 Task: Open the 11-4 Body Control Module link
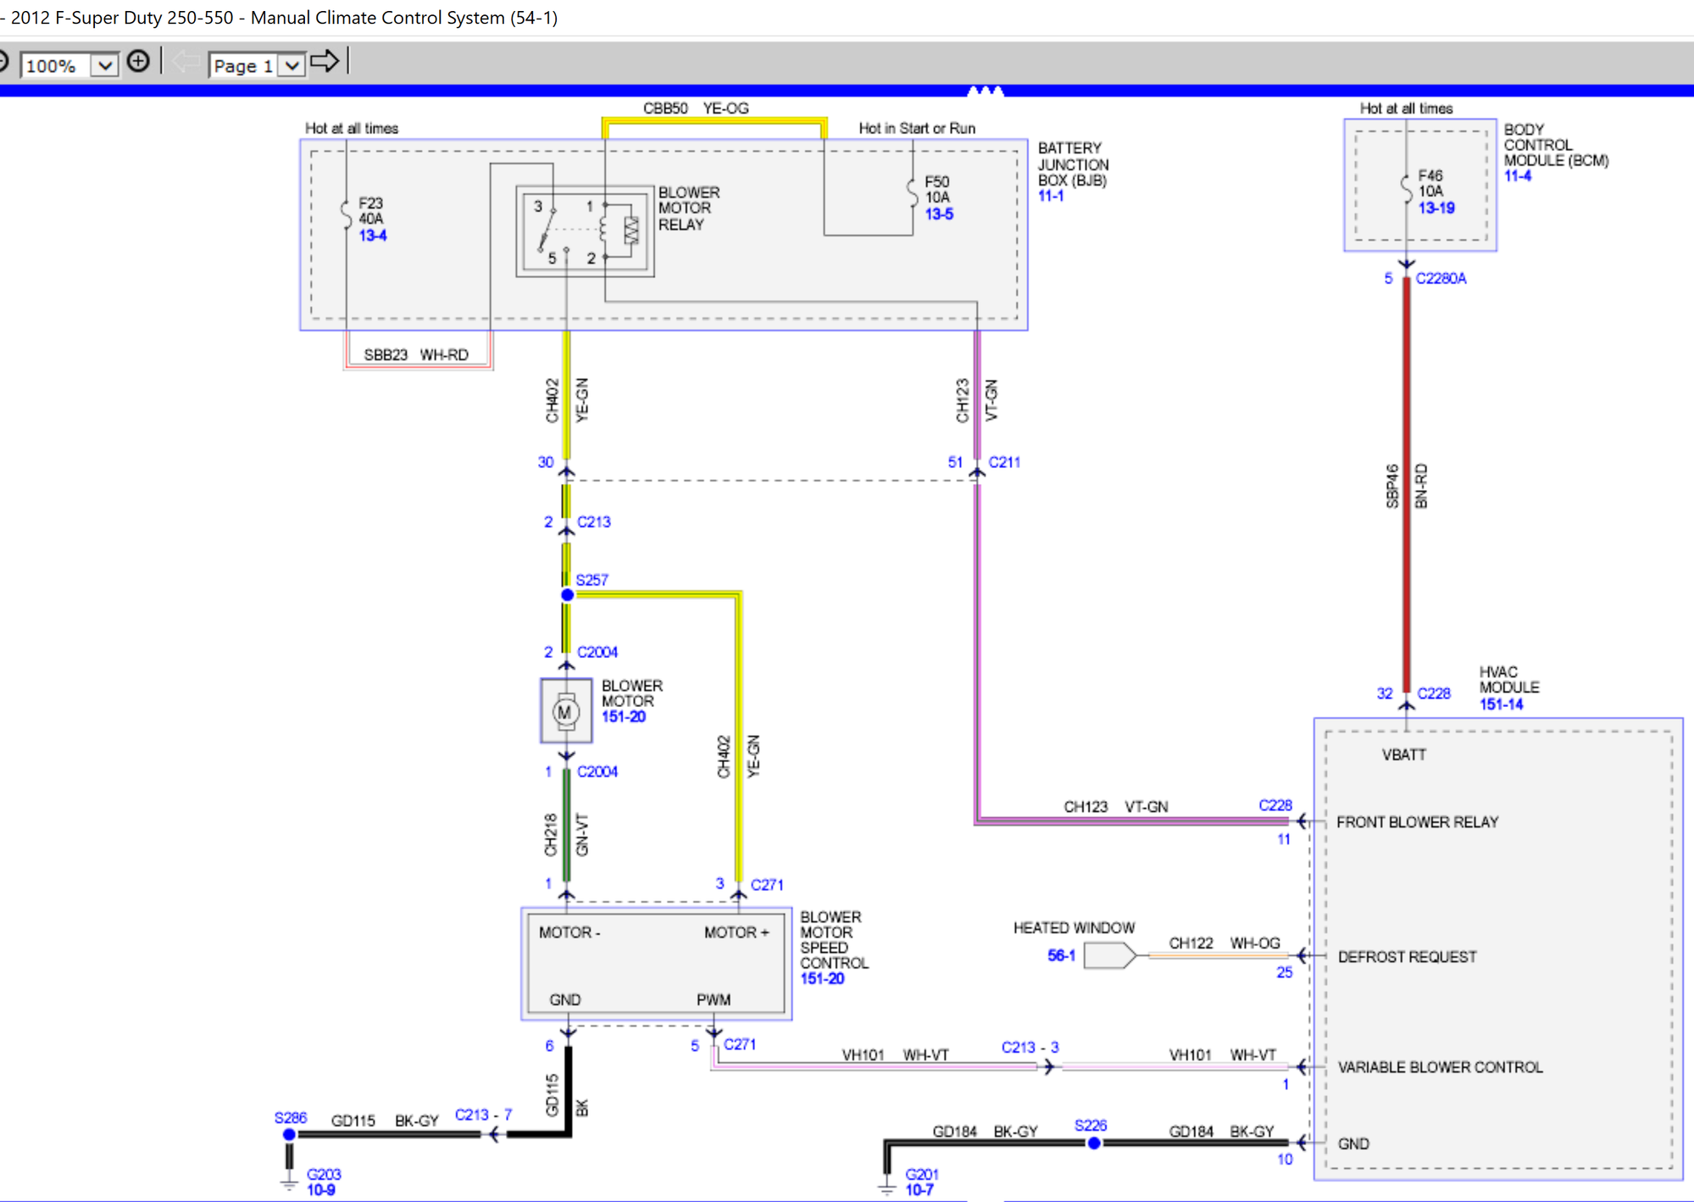[1518, 176]
